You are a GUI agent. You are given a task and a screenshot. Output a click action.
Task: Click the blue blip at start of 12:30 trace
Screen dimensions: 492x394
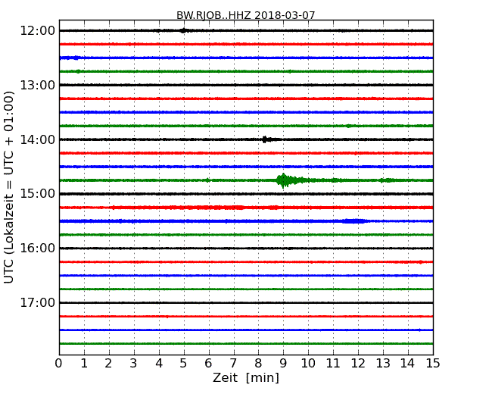point(70,58)
